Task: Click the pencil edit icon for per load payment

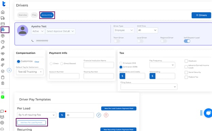Action: click(99, 115)
